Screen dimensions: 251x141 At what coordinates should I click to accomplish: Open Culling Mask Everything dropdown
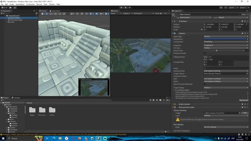[226, 42]
